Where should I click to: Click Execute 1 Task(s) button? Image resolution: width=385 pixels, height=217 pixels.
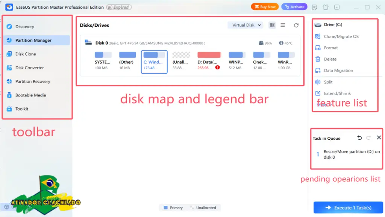pos(348,208)
